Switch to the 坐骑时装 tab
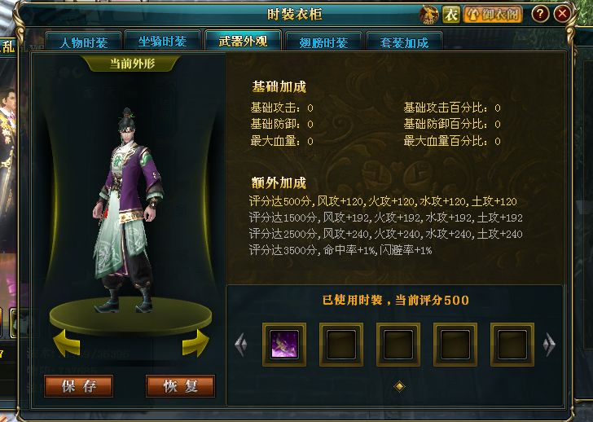 [162, 42]
